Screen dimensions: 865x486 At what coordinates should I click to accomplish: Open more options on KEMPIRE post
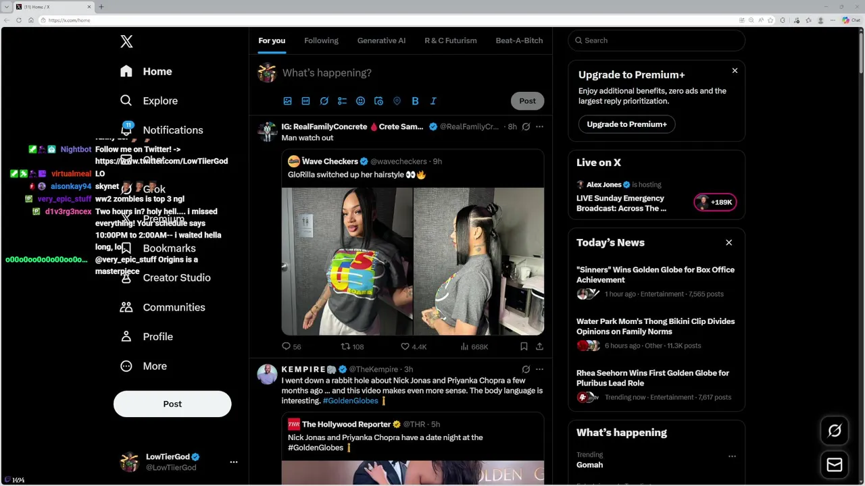click(x=539, y=370)
